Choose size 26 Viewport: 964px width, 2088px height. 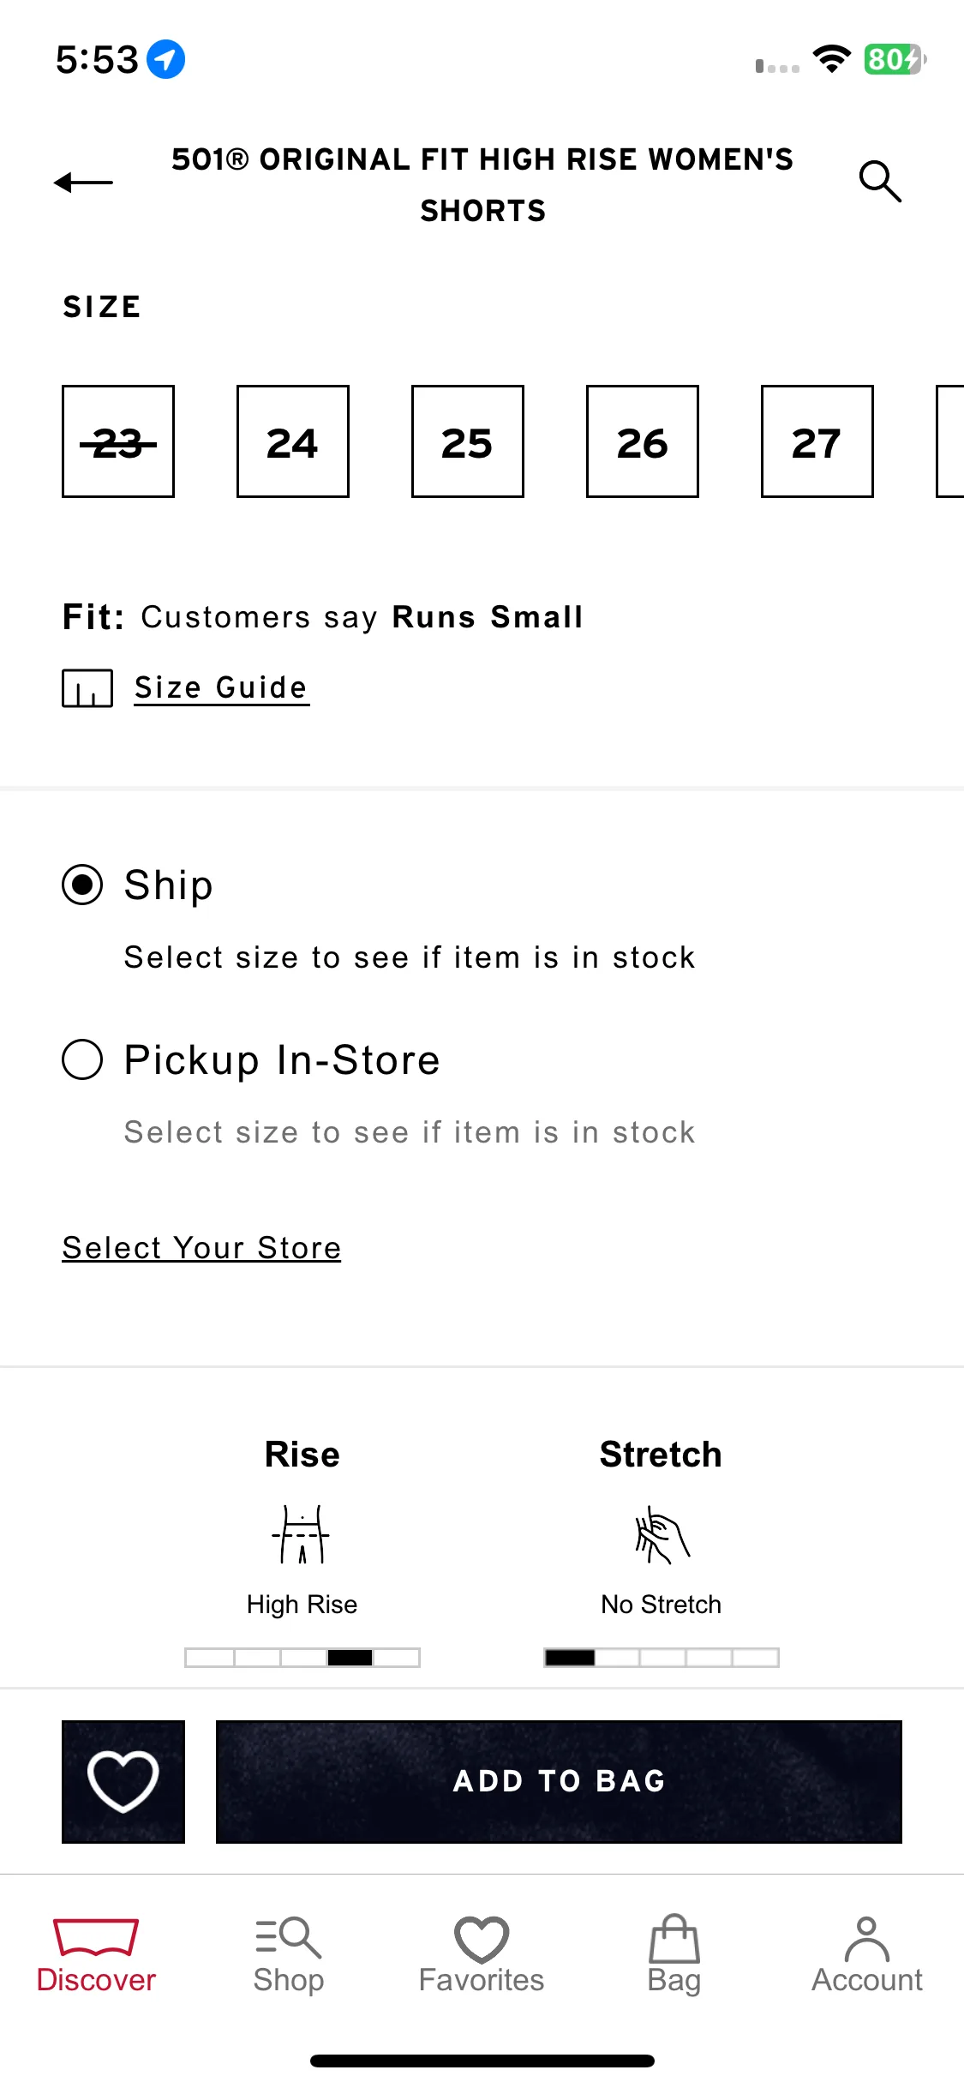[643, 441]
